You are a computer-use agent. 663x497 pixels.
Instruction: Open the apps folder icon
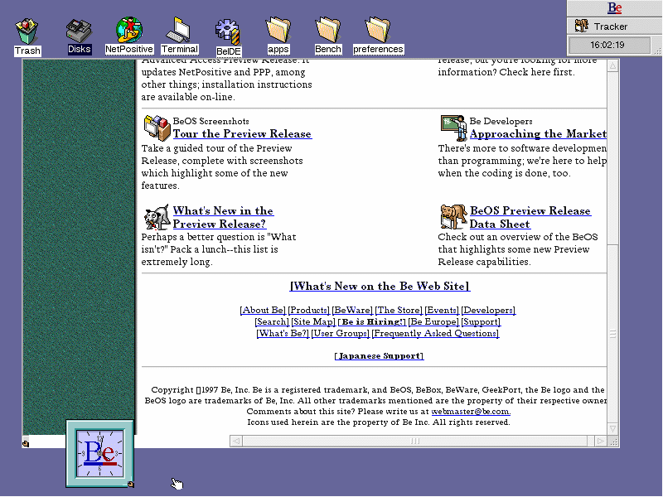(x=278, y=31)
